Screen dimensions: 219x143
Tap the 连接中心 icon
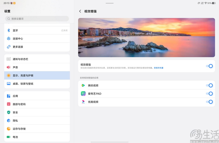click(9, 38)
